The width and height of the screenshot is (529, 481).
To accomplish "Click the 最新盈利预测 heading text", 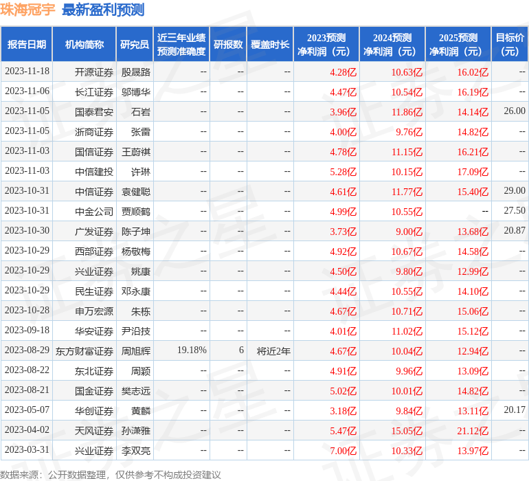I will pyautogui.click(x=103, y=10).
